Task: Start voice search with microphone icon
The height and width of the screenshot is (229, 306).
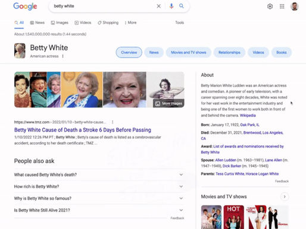Action: (x=171, y=6)
